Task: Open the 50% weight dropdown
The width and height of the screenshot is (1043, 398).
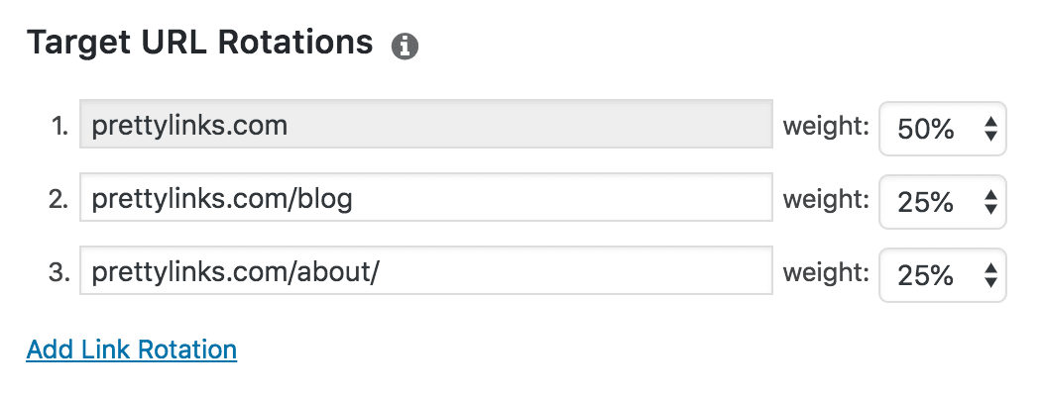Action: [x=943, y=129]
